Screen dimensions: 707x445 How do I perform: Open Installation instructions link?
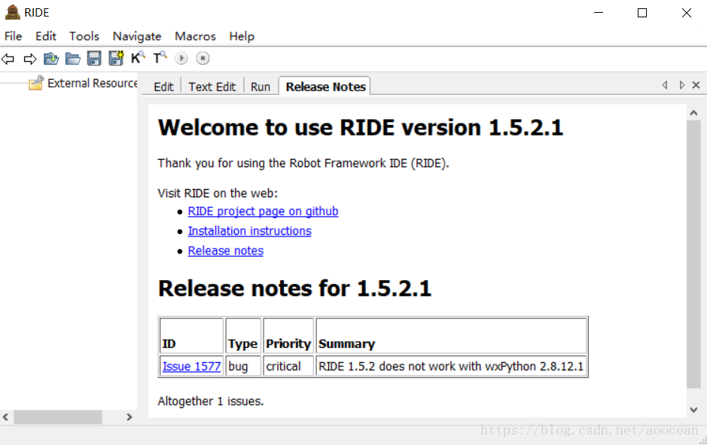249,231
